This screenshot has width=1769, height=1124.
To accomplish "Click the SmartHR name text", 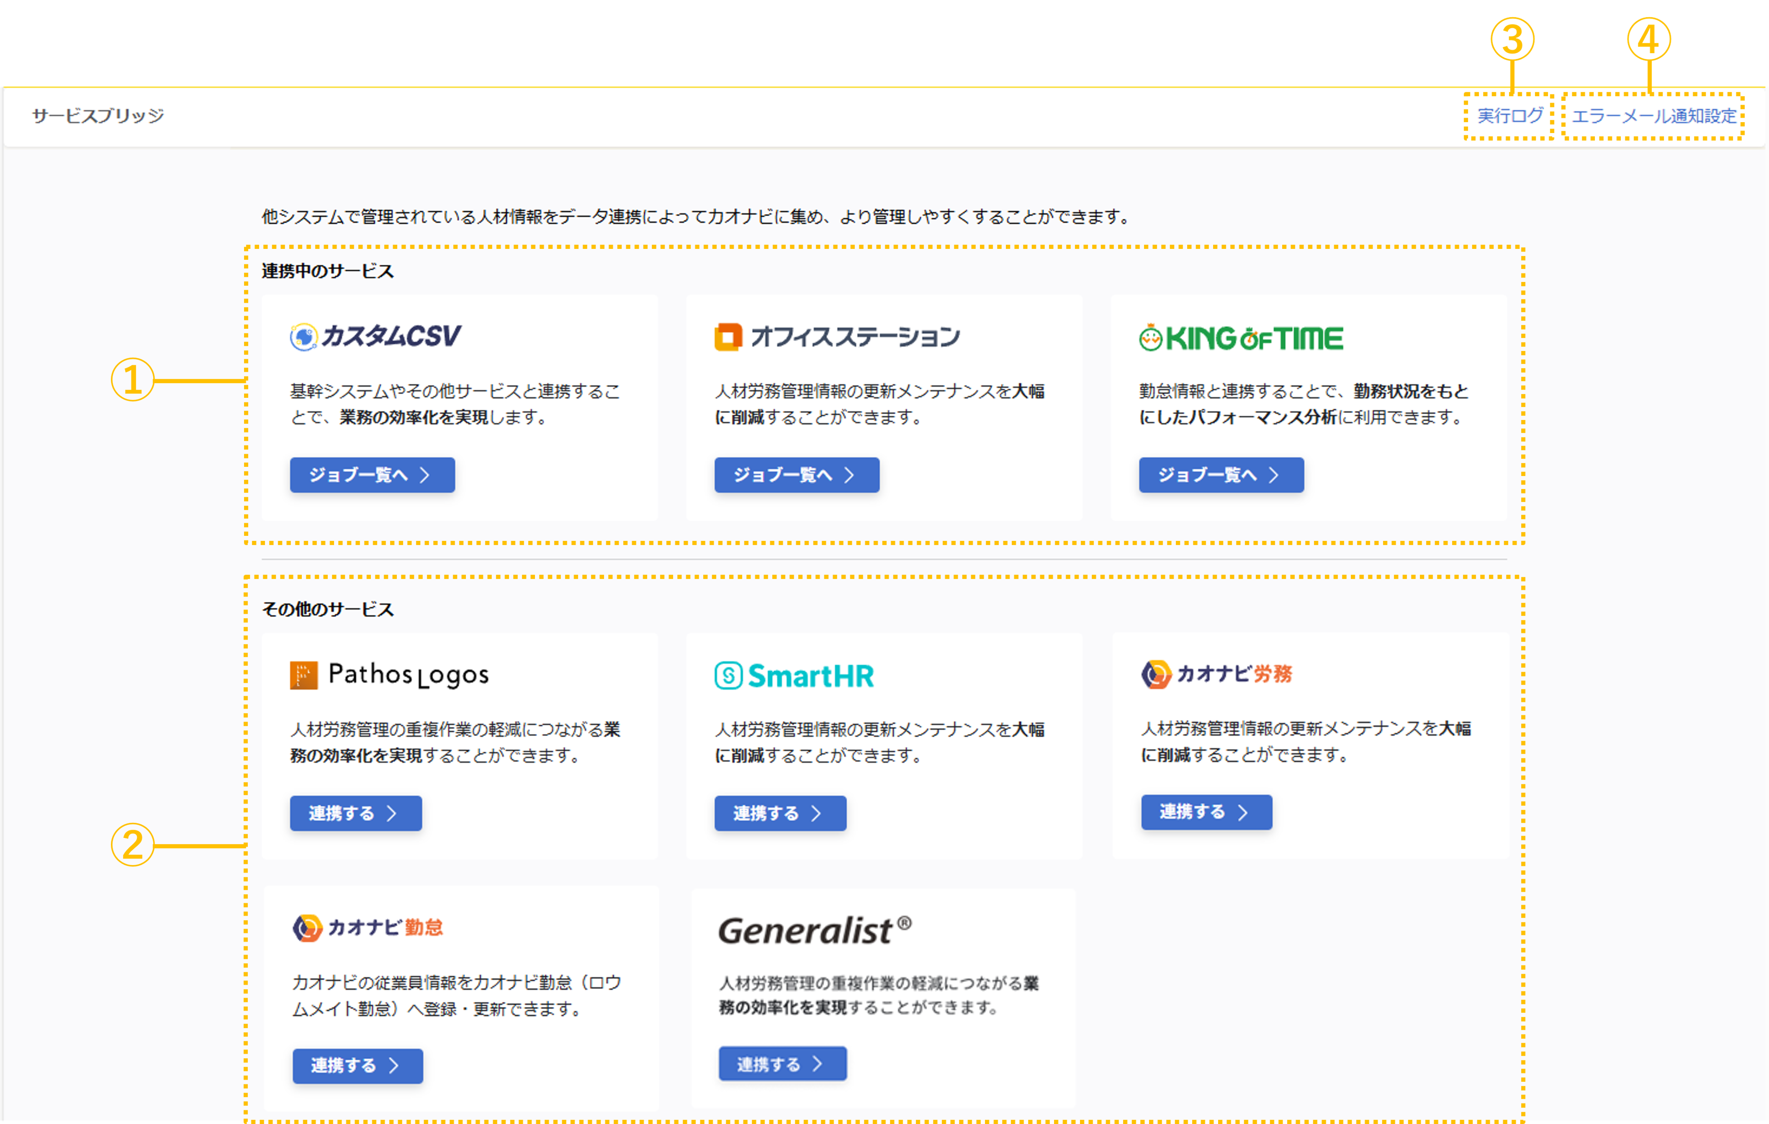I will coord(811,675).
